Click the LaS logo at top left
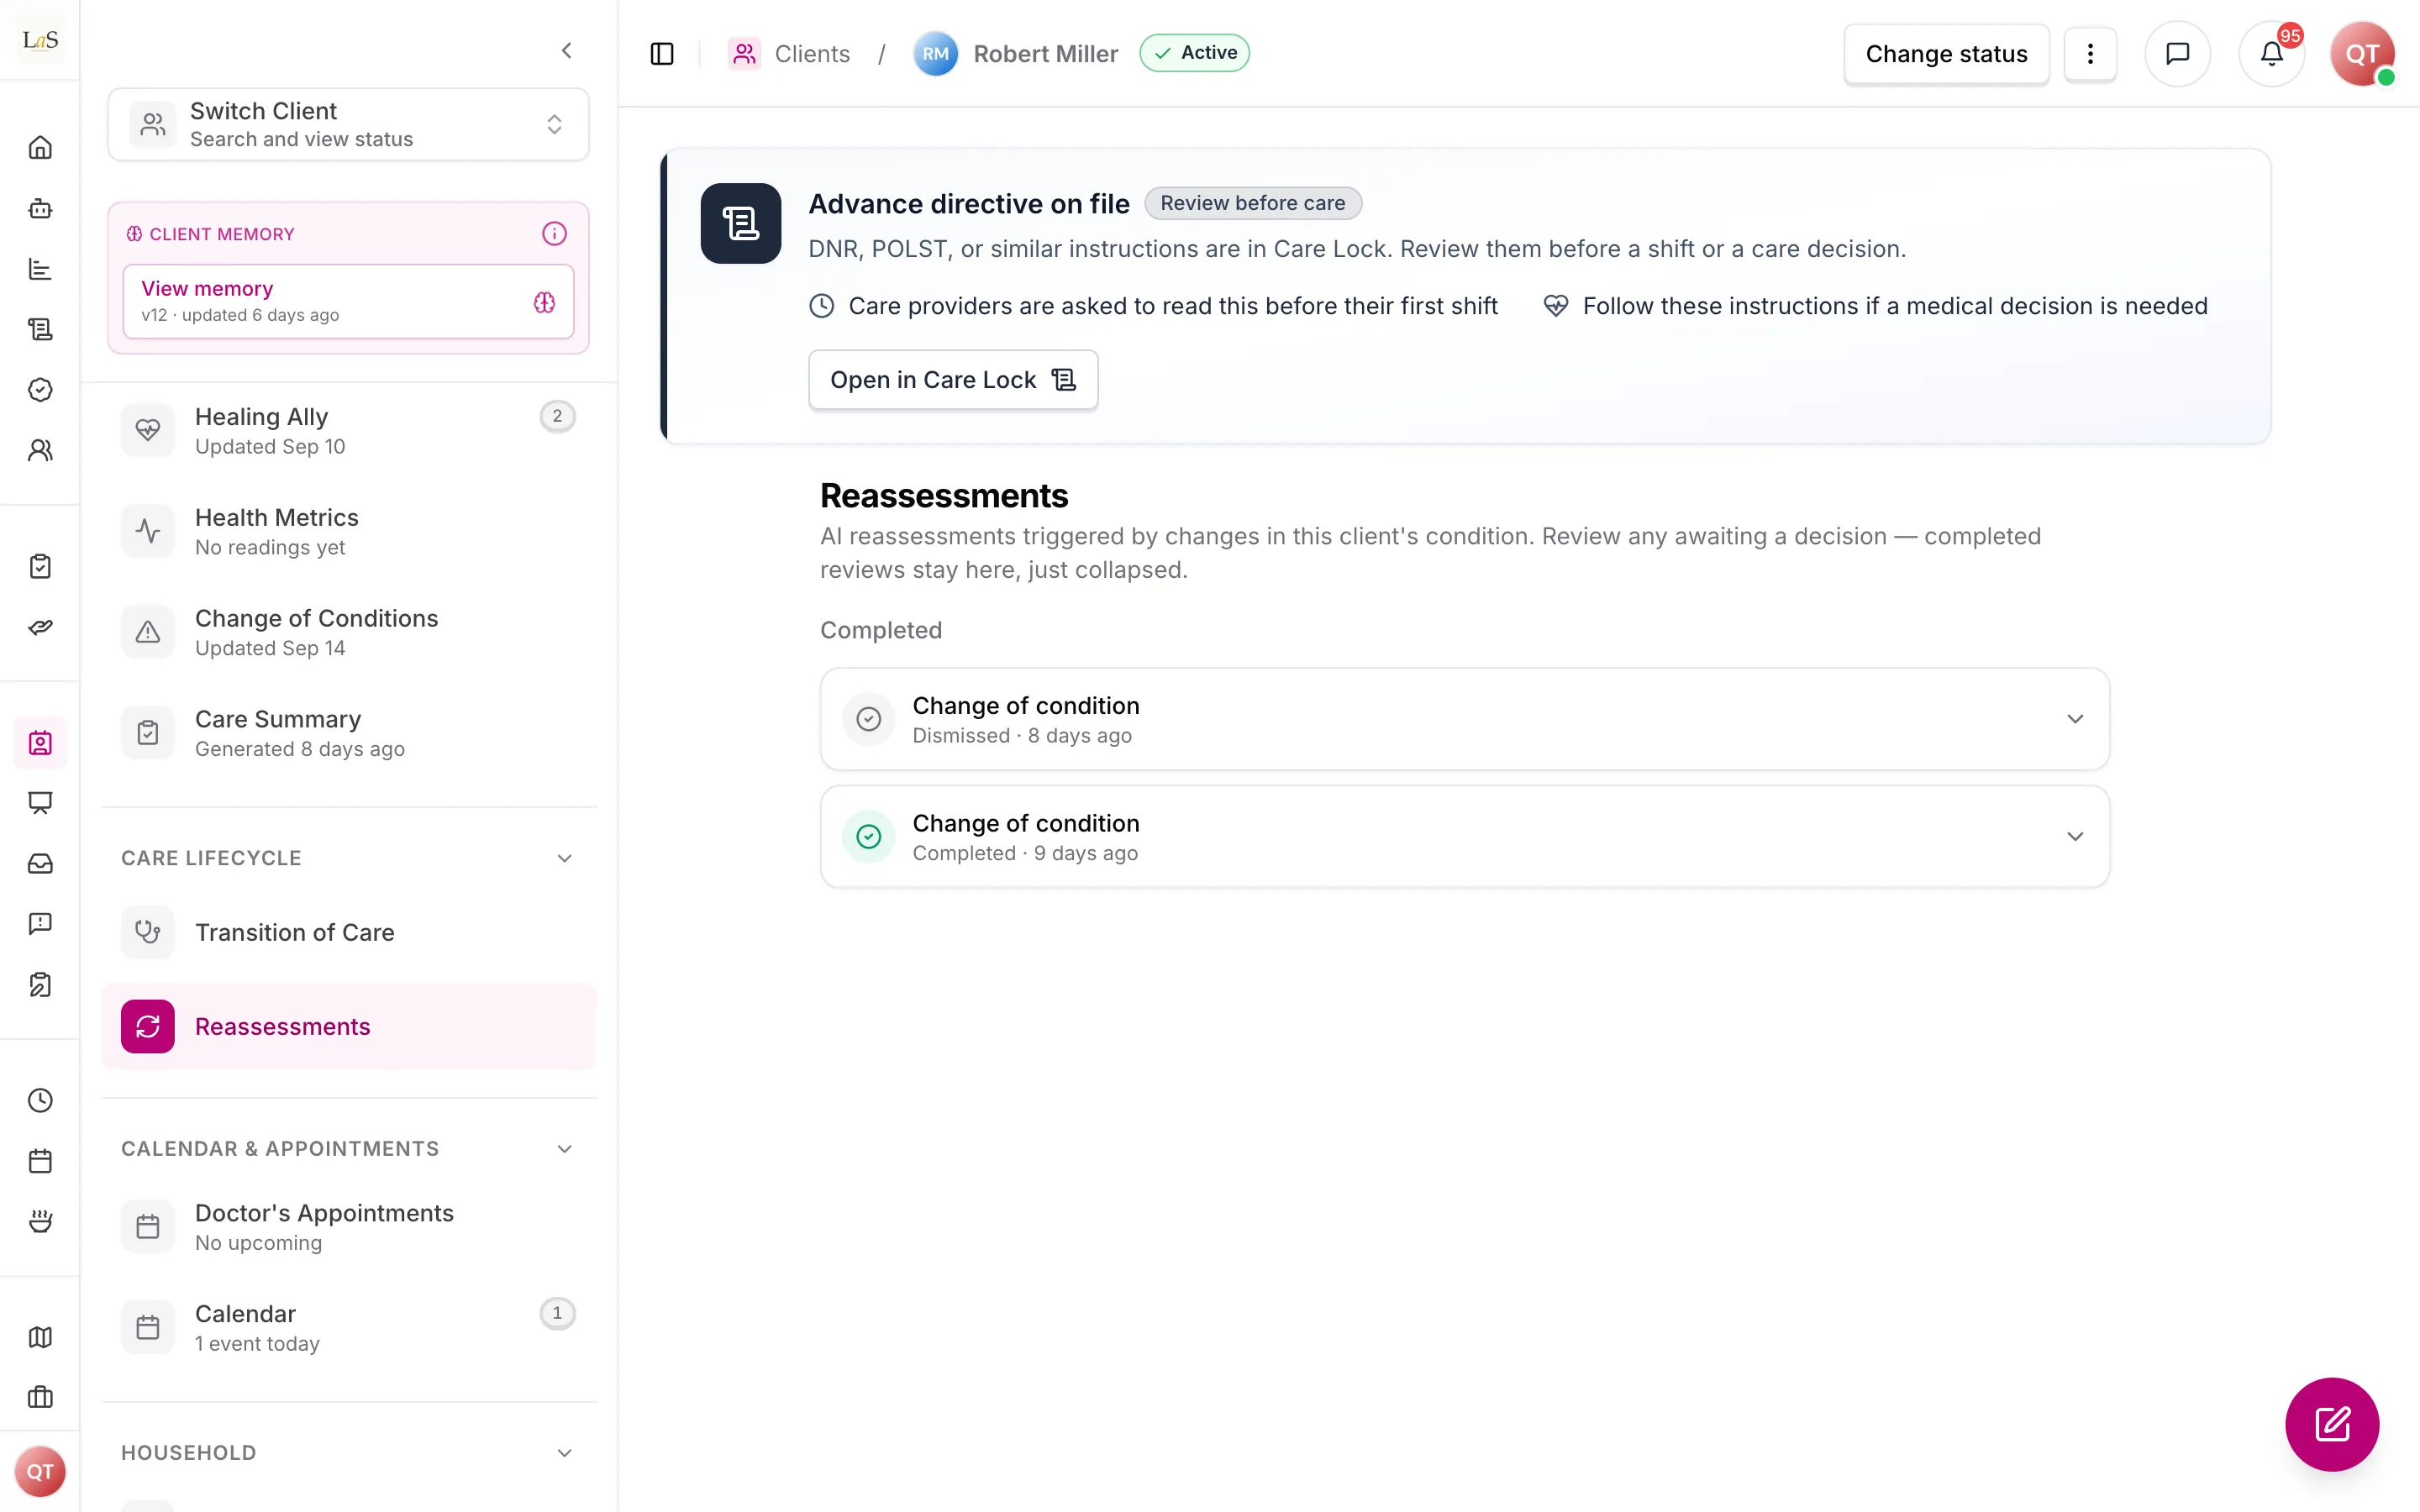 click(x=40, y=40)
